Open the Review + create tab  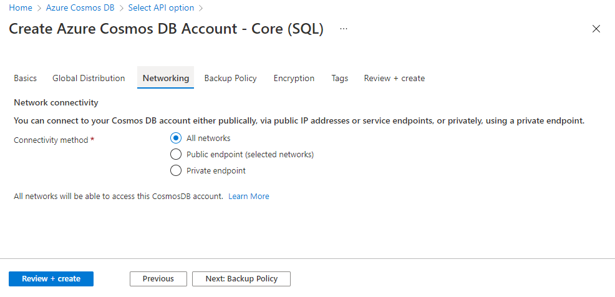(394, 78)
